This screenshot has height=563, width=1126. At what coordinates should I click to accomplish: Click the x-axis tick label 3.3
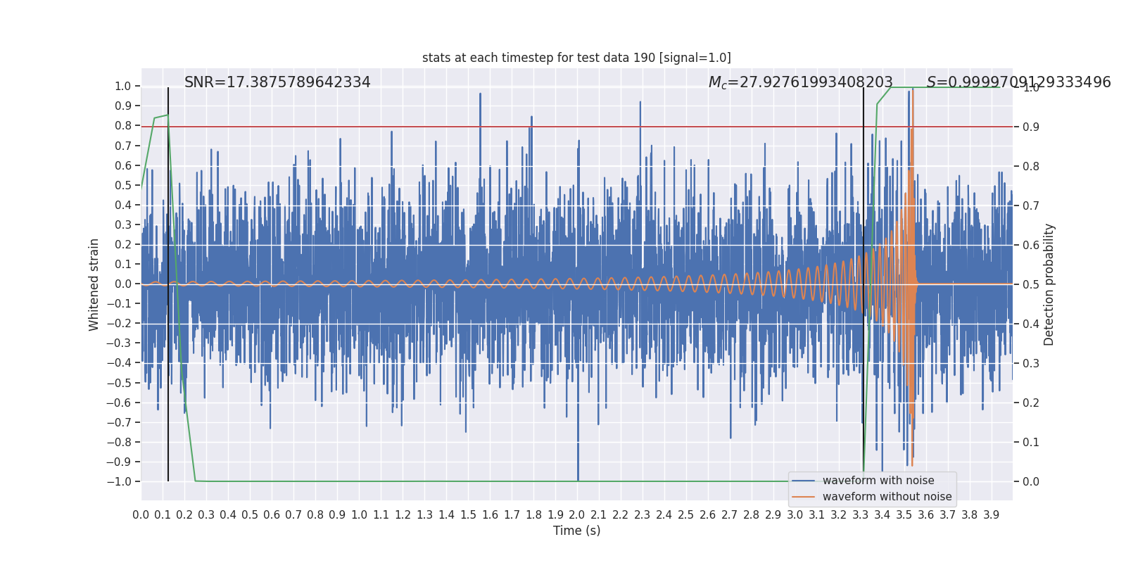pos(860,515)
